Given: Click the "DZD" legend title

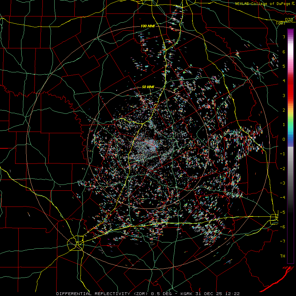Looking at the screenshot, I should click(289, 20).
